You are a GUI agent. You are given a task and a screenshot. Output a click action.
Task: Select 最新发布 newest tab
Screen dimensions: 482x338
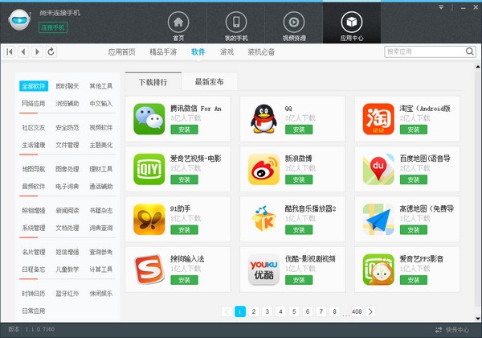(210, 81)
